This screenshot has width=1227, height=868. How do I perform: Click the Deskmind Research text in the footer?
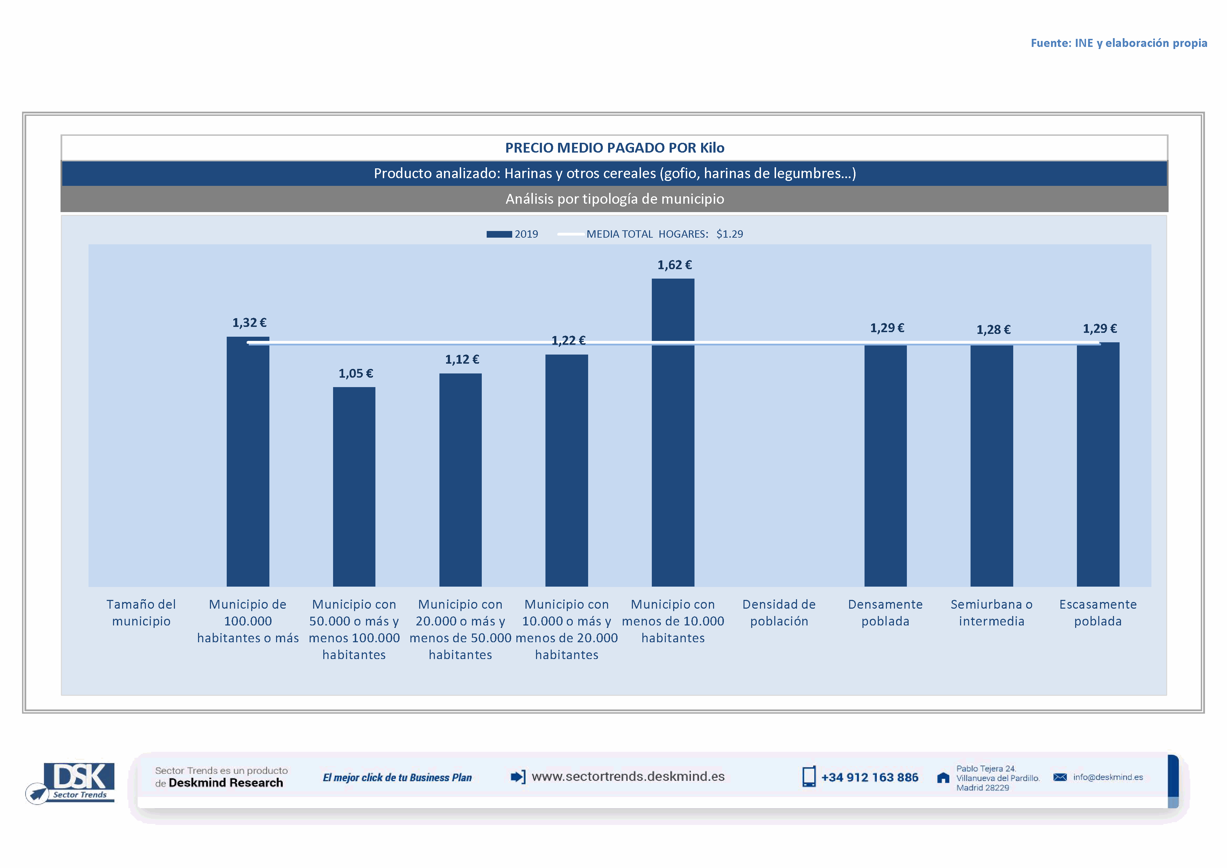tap(226, 783)
